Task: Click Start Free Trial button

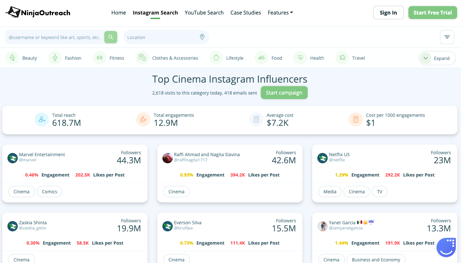Action: pos(433,13)
